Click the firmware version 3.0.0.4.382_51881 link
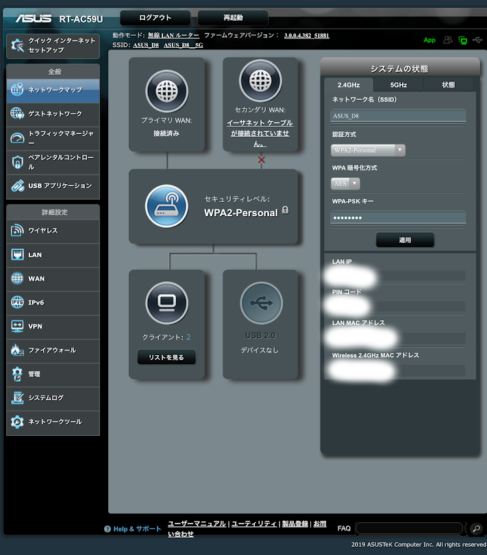The height and width of the screenshot is (555, 487). [307, 36]
